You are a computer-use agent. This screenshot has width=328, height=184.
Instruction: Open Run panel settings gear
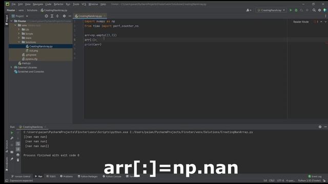[320, 127]
